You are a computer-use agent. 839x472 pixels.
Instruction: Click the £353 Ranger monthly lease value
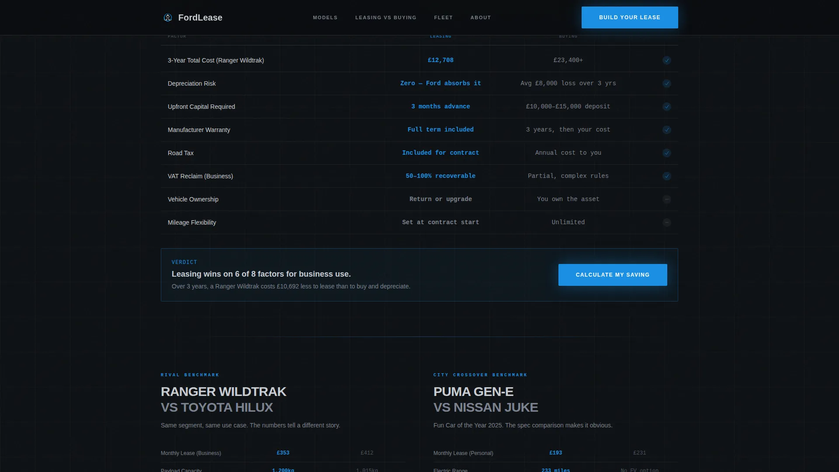(x=283, y=453)
